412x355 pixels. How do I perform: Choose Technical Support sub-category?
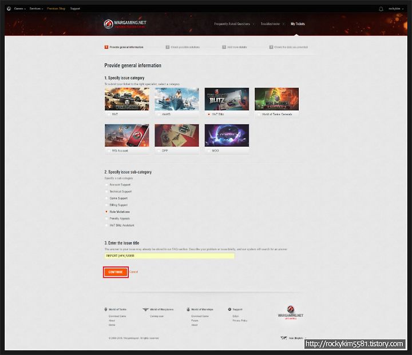(x=106, y=192)
